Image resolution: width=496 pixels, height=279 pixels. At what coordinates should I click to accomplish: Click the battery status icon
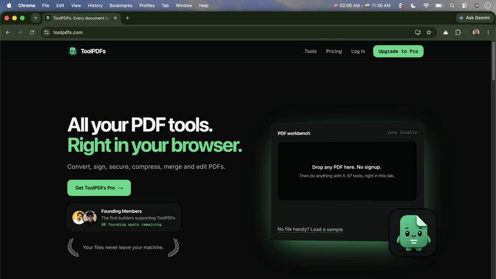[439, 6]
